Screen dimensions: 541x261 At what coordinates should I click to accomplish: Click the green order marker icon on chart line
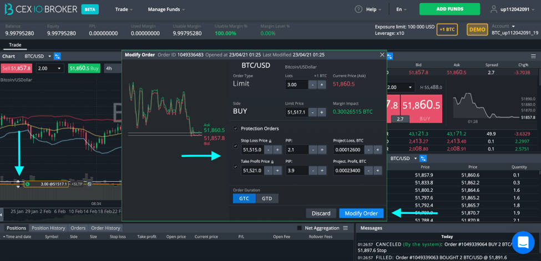pos(27,184)
